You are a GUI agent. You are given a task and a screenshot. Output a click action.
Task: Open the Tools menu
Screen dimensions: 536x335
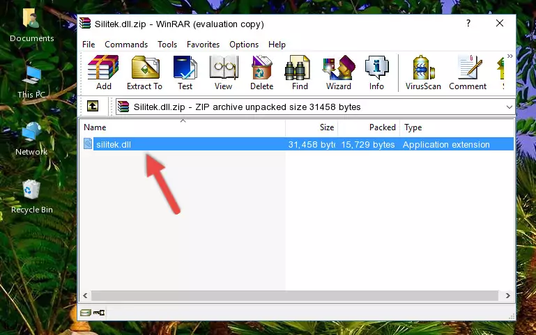point(167,45)
